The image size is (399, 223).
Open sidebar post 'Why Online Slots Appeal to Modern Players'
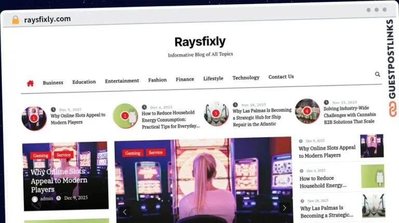[x=327, y=151]
